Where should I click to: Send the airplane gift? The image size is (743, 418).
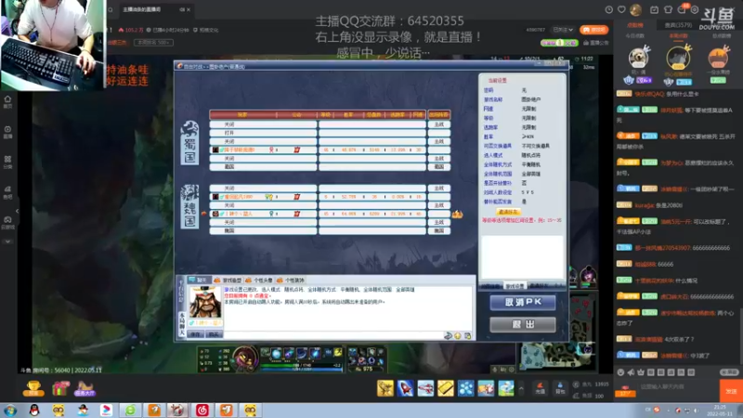[x=425, y=388]
